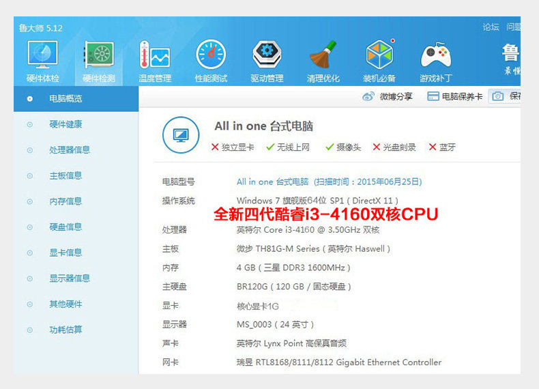The image size is (539, 389).
Task: Click the camera screenshot icon
Action: [x=498, y=96]
